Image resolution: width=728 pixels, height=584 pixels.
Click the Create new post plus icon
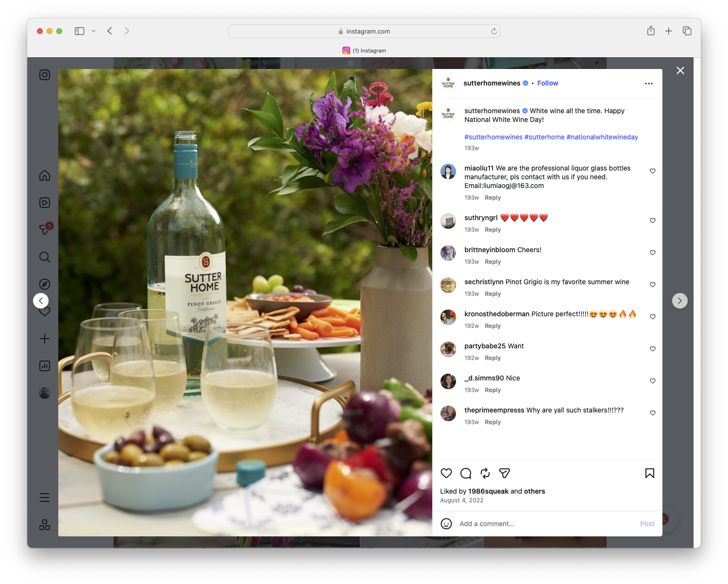[44, 339]
